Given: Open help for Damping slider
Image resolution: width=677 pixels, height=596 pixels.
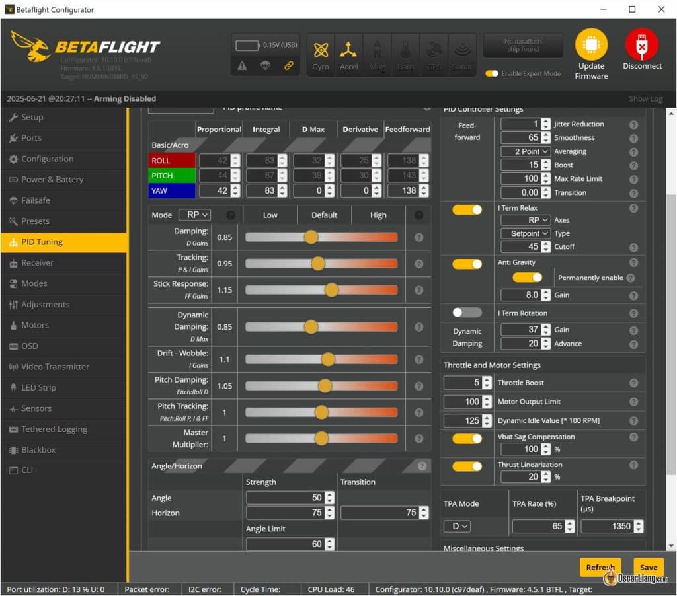Looking at the screenshot, I should click(418, 237).
